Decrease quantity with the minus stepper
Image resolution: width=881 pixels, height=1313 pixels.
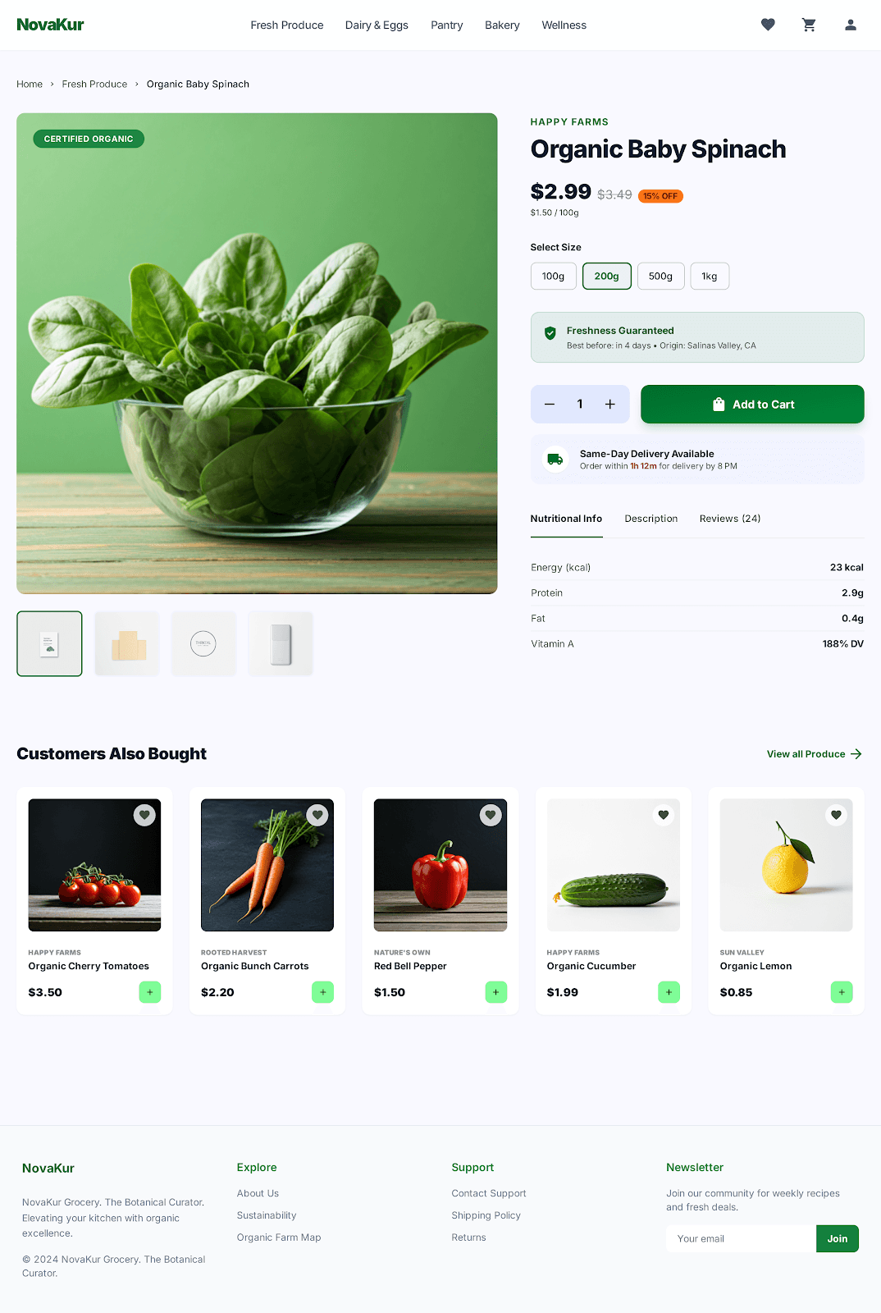coord(550,404)
